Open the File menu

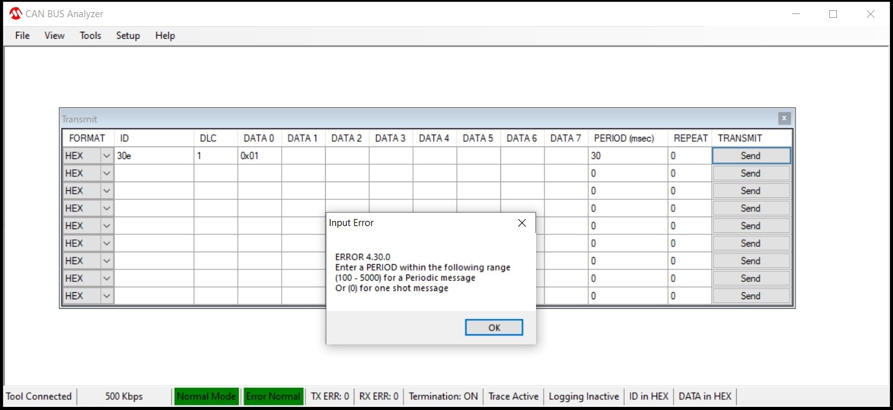click(22, 36)
